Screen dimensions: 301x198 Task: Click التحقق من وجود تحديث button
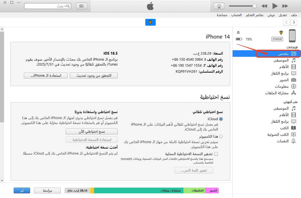pos(94,76)
